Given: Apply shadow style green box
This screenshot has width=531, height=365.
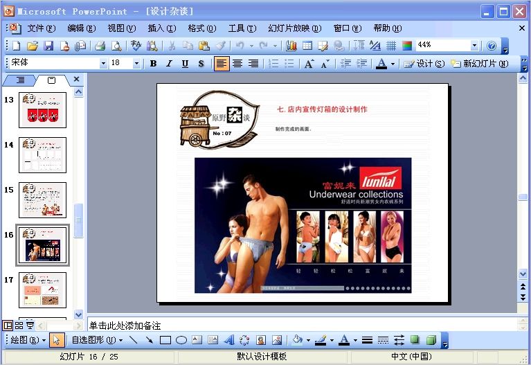Looking at the screenshot, I should pos(415,339).
